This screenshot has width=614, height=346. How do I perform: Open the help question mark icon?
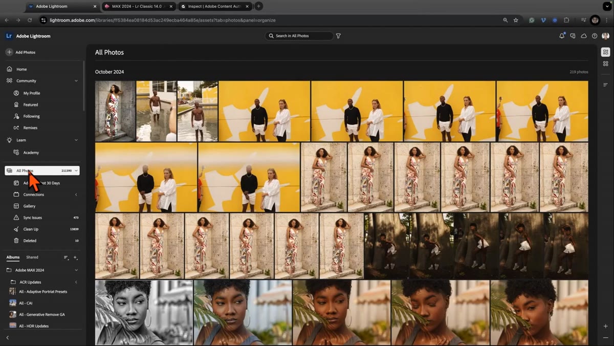tap(595, 36)
